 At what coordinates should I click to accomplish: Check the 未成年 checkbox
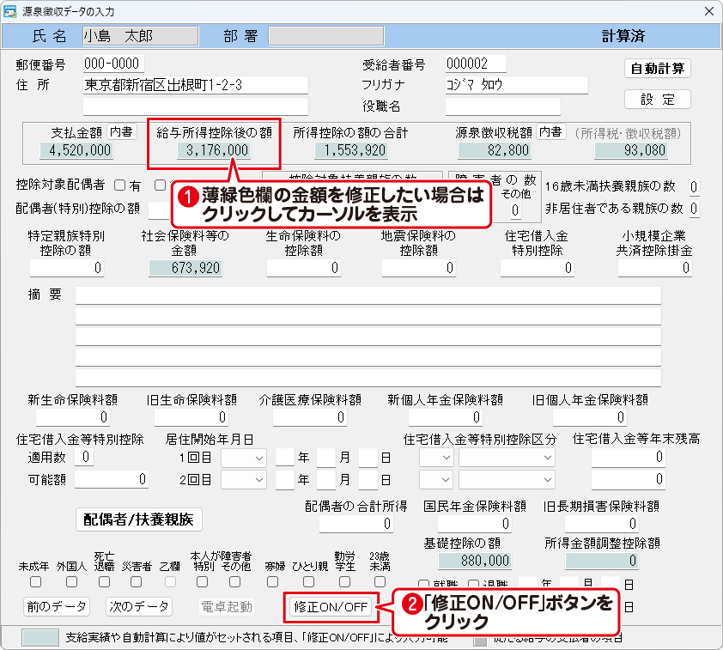click(34, 581)
